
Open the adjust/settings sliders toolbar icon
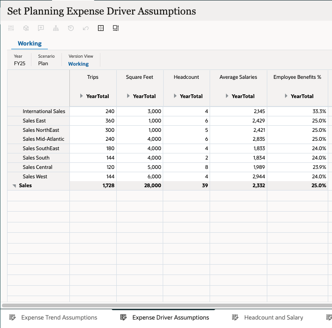click(11, 28)
